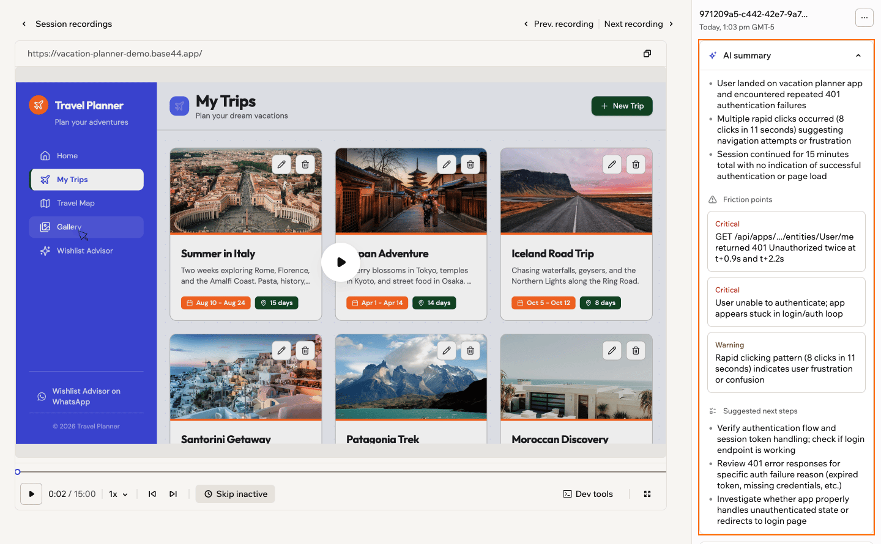Click the Travel Planner logo icon
This screenshot has width=881, height=544.
pyautogui.click(x=39, y=105)
